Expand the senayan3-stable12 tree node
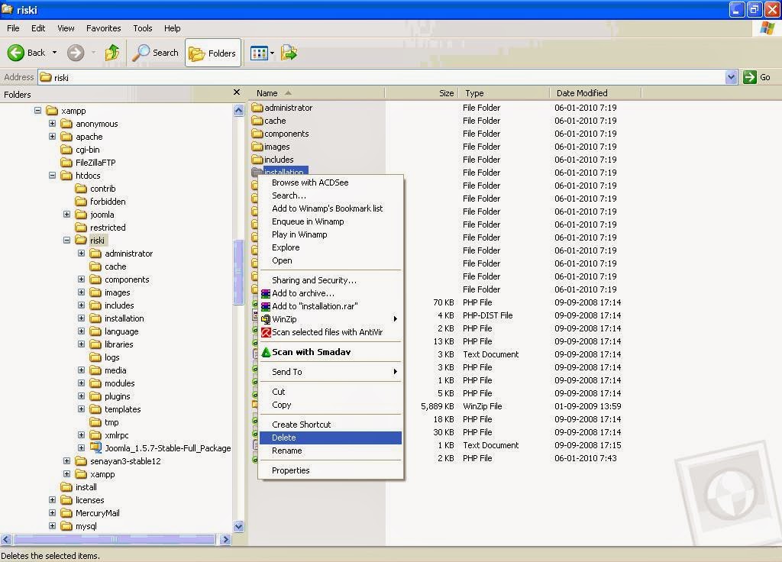The height and width of the screenshot is (562, 782). pos(67,460)
